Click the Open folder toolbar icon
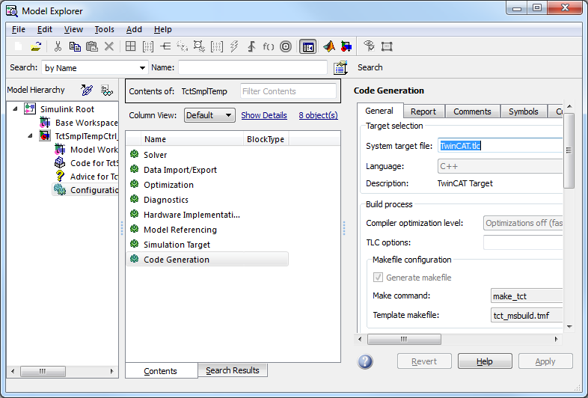The width and height of the screenshot is (588, 398). point(36,46)
